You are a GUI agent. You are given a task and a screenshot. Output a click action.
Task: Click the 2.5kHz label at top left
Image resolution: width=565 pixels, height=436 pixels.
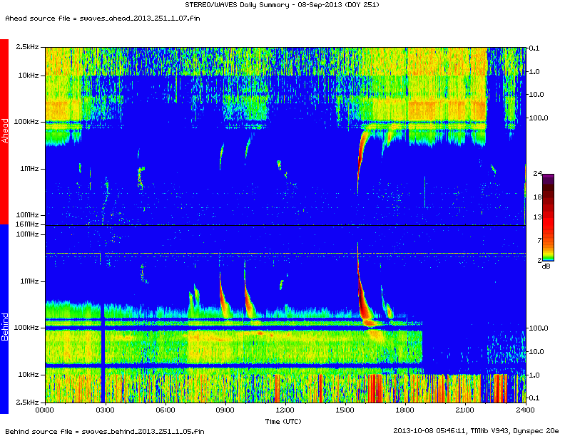(28, 47)
